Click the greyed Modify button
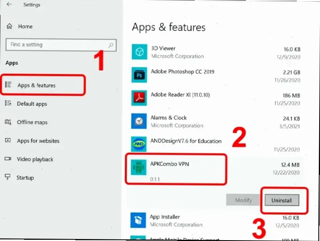This screenshot has width=320, height=241. point(243,200)
